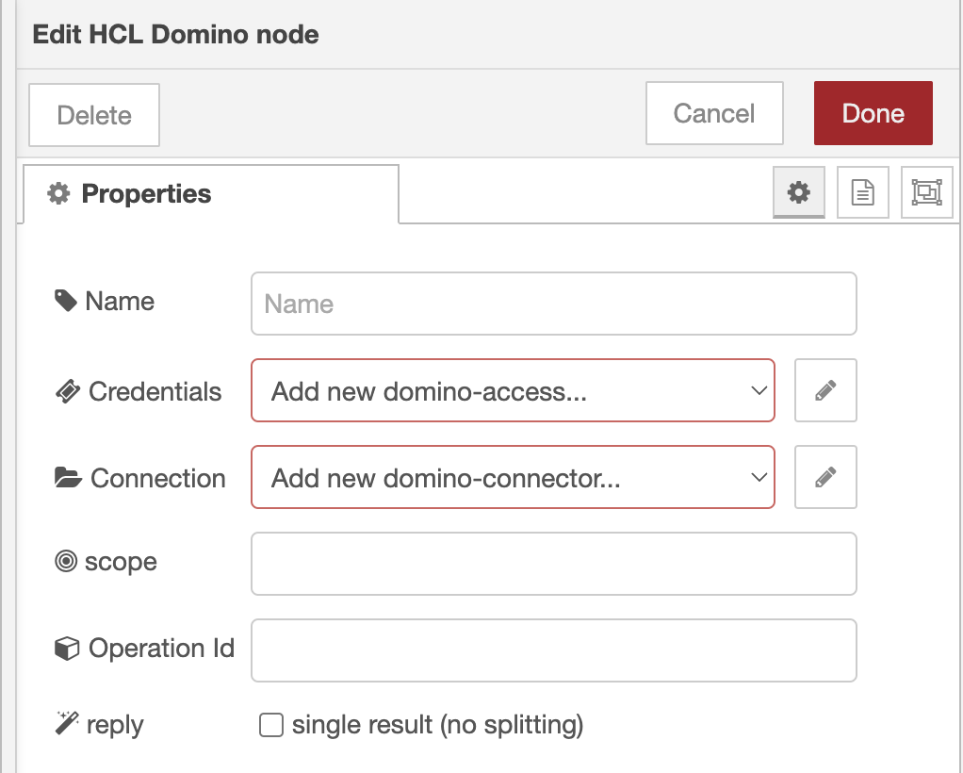Focus the Name input field
Image resolution: width=963 pixels, height=773 pixels.
click(x=553, y=304)
